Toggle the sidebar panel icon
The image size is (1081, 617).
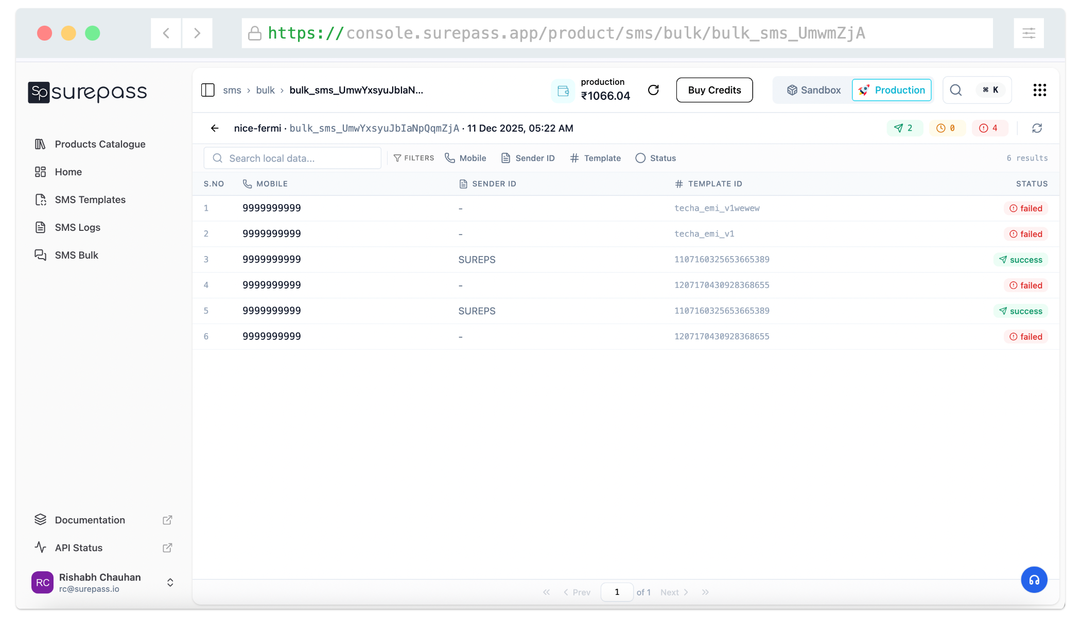pos(207,90)
